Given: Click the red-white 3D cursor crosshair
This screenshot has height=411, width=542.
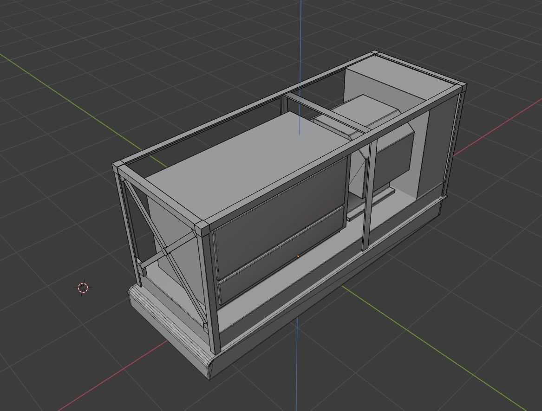Looking at the screenshot, I should pos(83,288).
